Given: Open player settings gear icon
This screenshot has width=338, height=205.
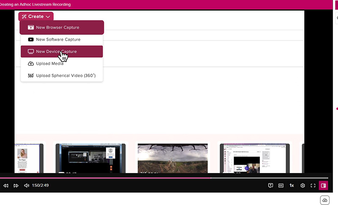Looking at the screenshot, I should (303, 185).
